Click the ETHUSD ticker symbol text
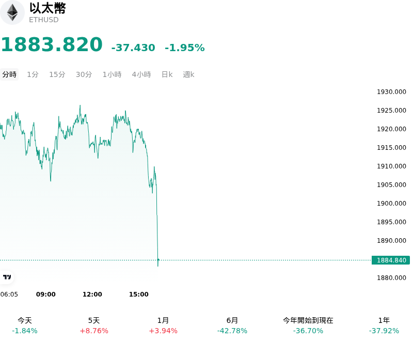413x341 pixels. coord(44,20)
